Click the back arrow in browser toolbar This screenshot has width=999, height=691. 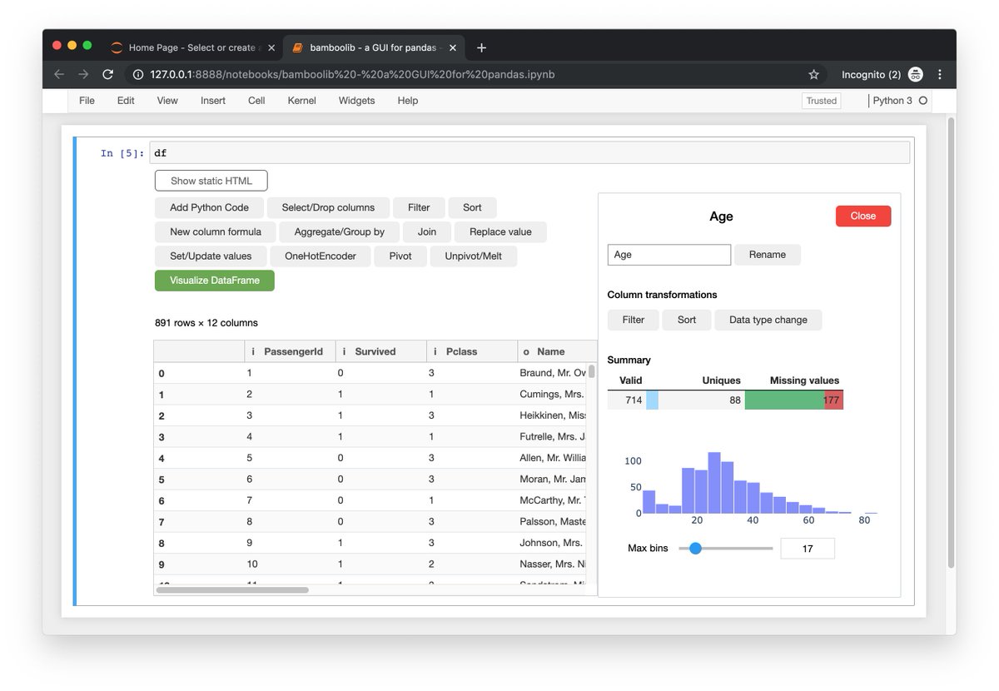click(x=58, y=74)
